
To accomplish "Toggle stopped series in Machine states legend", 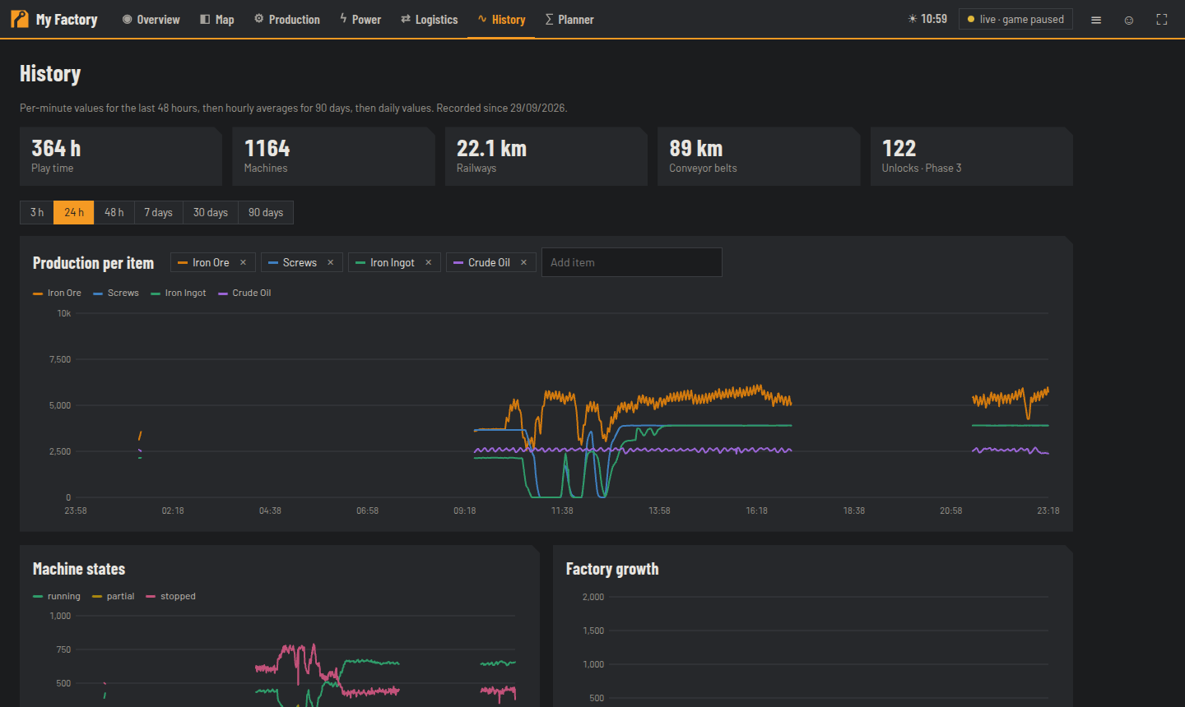I will coord(171,596).
